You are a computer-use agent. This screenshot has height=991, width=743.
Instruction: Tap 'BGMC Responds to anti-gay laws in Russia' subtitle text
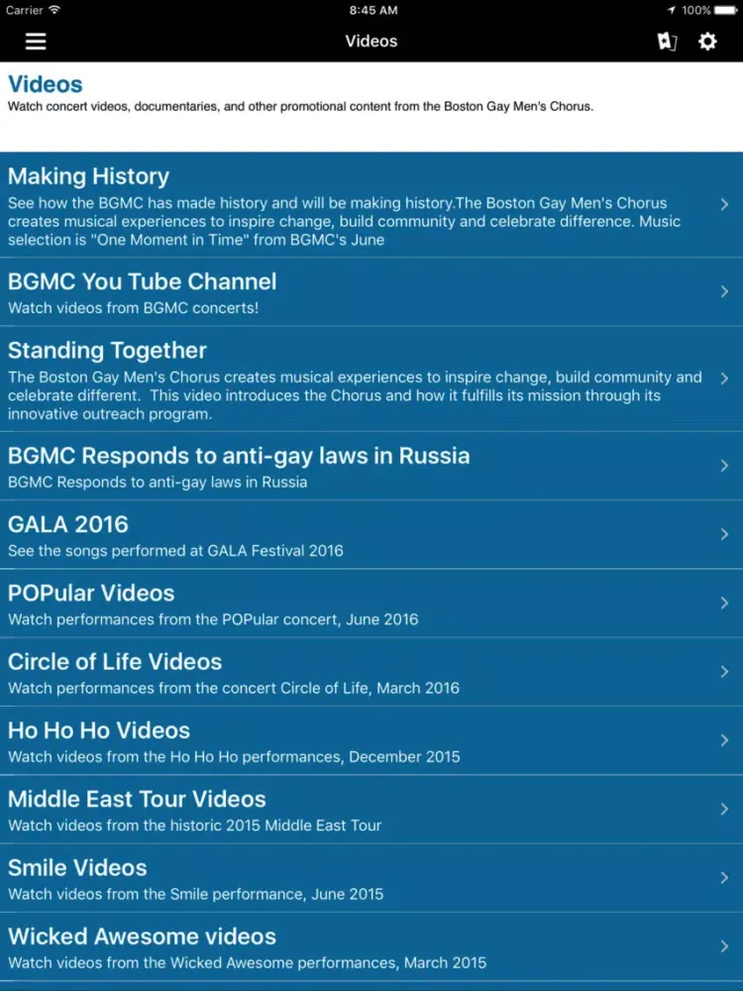158,483
